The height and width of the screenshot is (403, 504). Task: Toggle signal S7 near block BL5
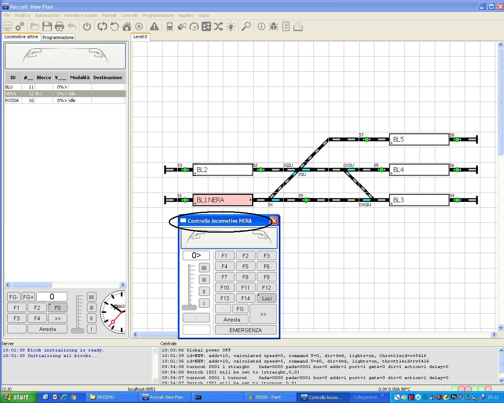pyautogui.click(x=367, y=139)
